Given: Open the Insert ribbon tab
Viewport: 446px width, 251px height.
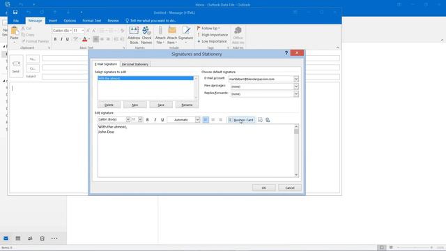Looking at the screenshot, I should pos(53,21).
